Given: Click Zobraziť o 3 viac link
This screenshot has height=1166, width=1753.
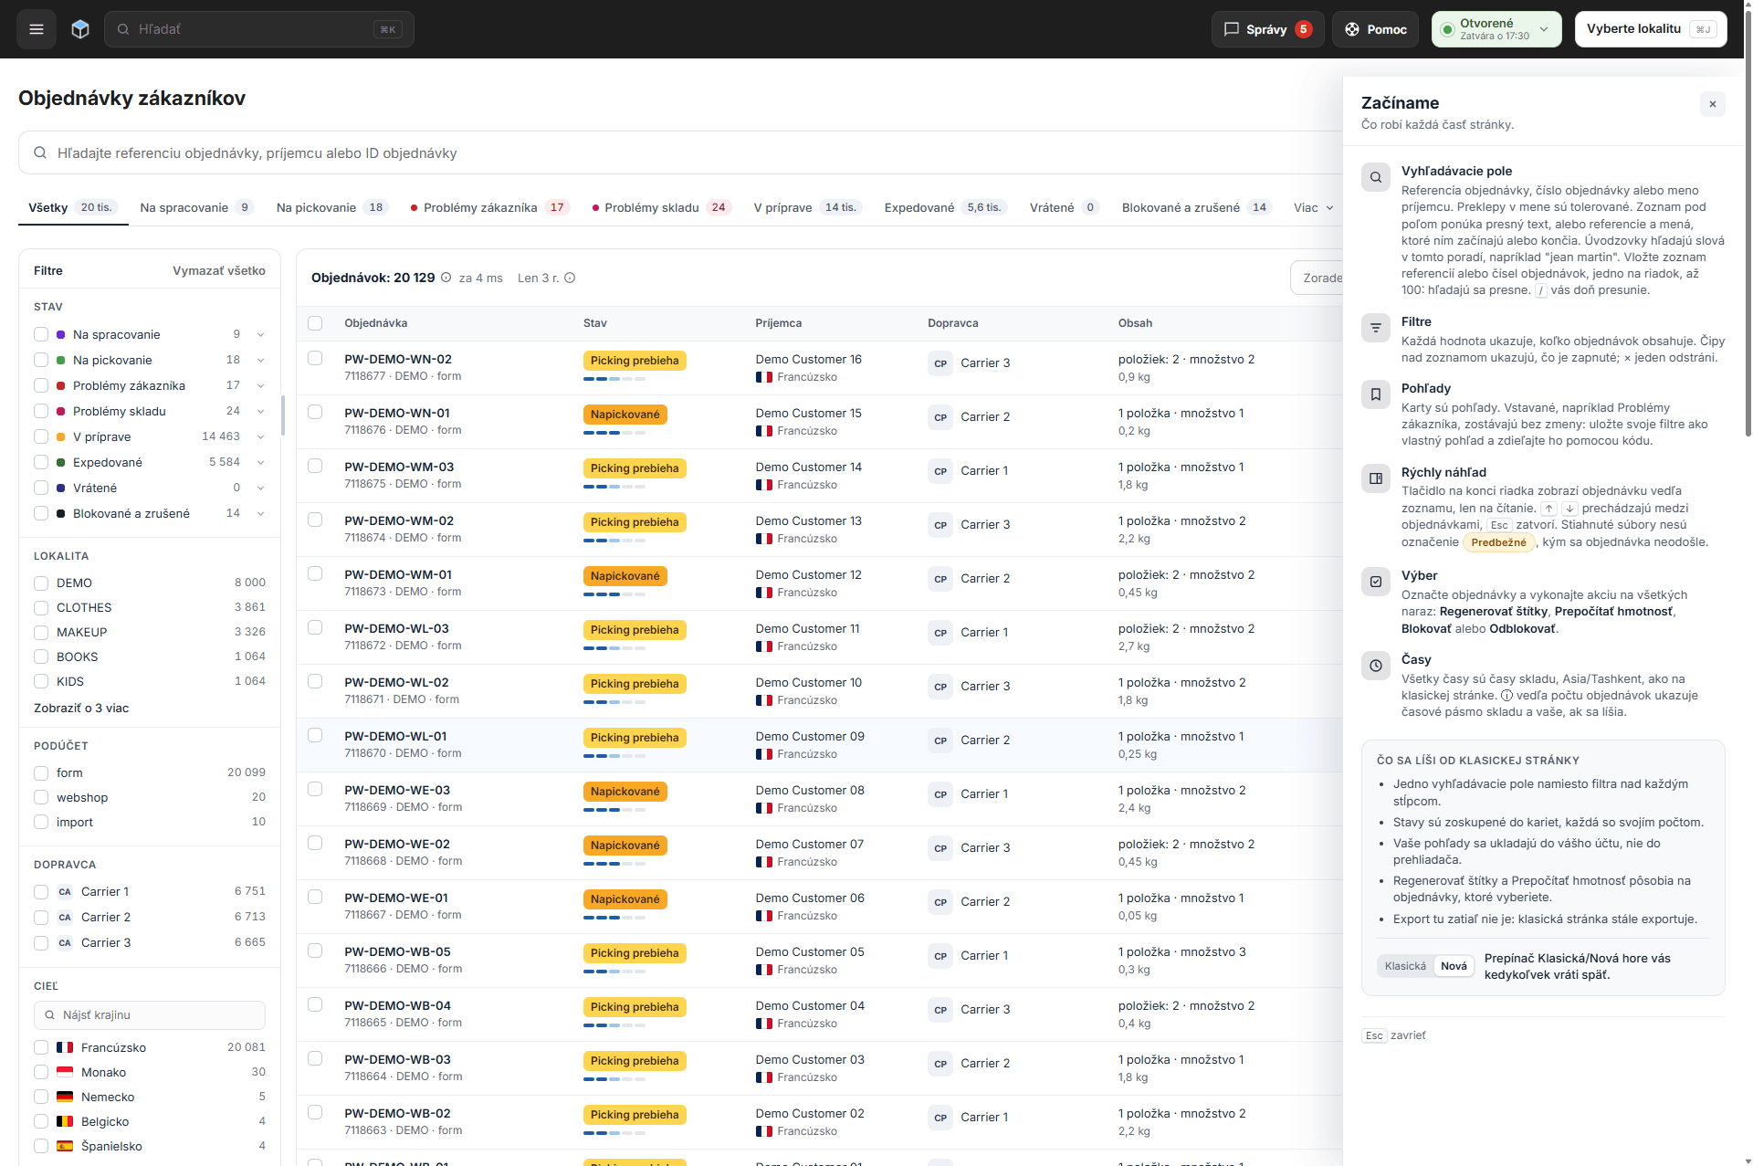Looking at the screenshot, I should click(x=81, y=708).
